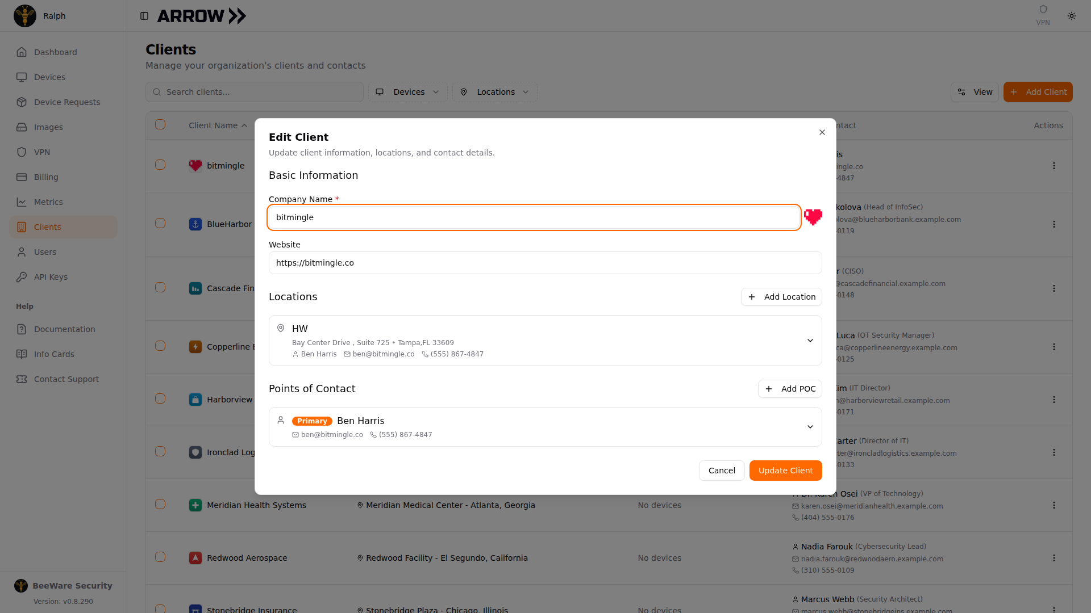
Task: Open the View options menu
Action: click(975, 92)
